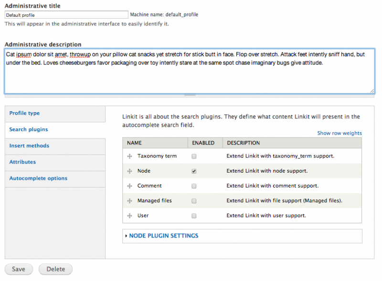Enable the User plugin checkbox
This screenshot has height=281, width=382.
194,215
